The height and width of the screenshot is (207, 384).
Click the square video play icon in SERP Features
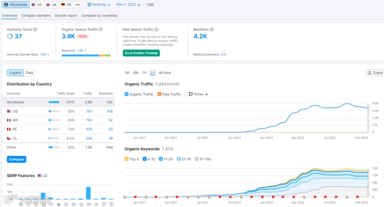(74, 204)
